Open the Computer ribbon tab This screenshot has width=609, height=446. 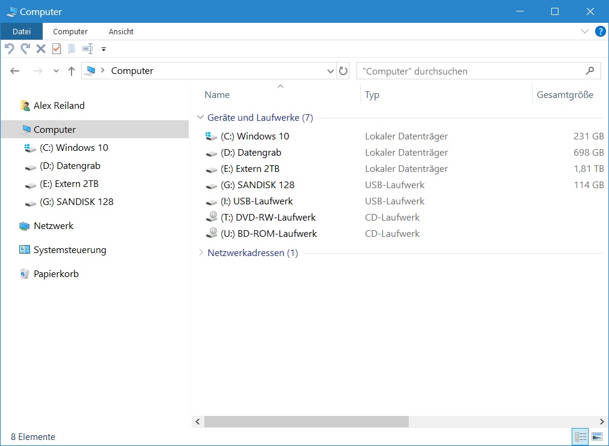tap(70, 31)
